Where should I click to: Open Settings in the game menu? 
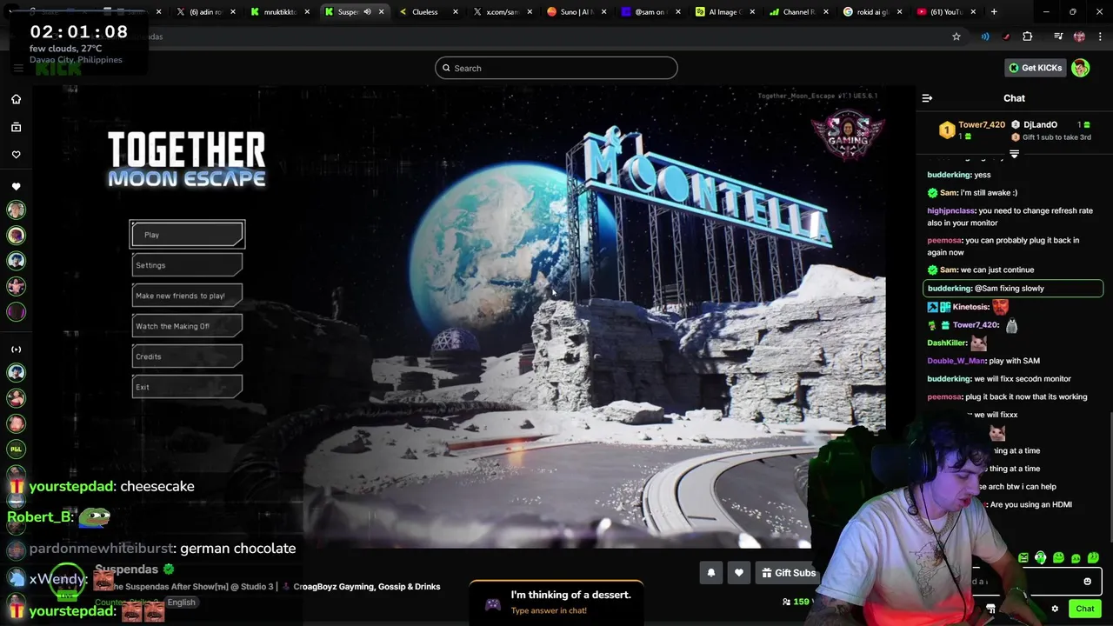coord(187,265)
